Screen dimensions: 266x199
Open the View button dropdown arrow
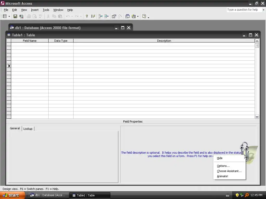click(x=9, y=16)
